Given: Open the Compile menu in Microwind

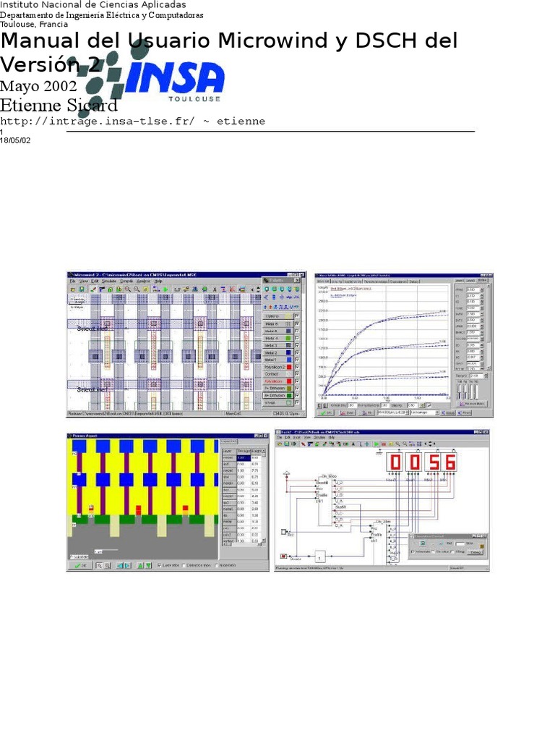Looking at the screenshot, I should coord(126,281).
